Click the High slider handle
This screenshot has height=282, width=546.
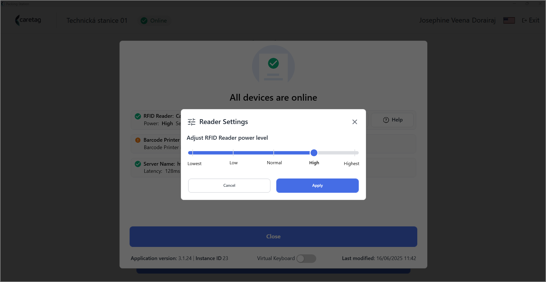click(x=314, y=153)
